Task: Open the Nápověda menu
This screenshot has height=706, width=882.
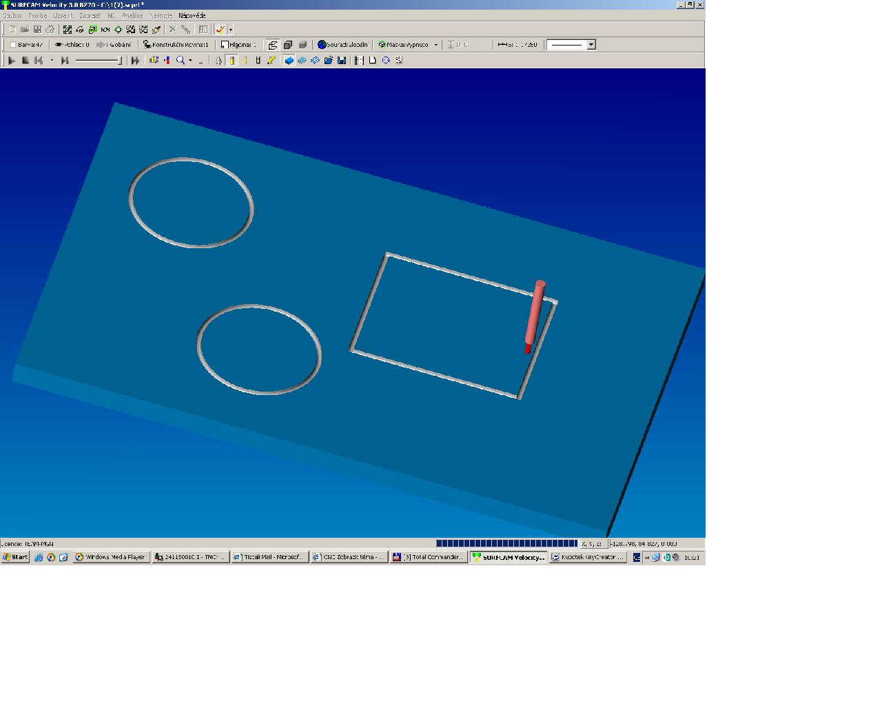Action: coord(192,15)
